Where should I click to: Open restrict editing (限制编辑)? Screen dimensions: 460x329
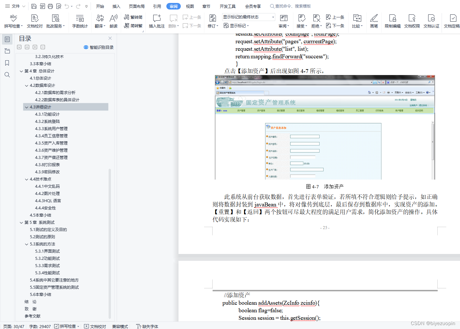click(x=392, y=21)
